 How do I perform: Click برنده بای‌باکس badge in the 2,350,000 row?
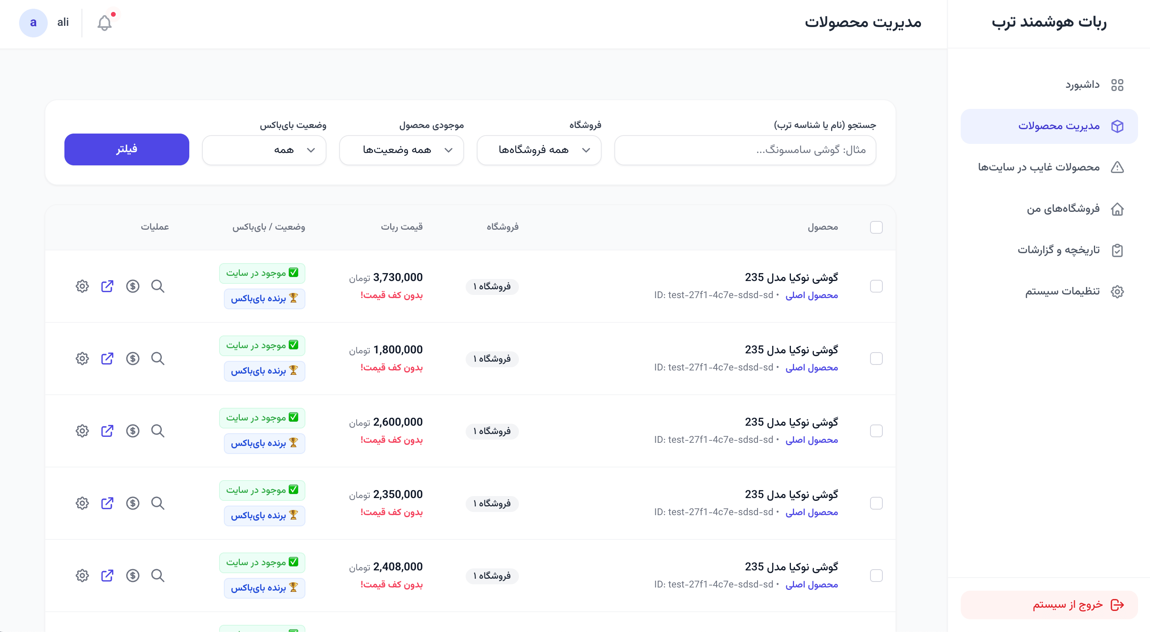(264, 516)
